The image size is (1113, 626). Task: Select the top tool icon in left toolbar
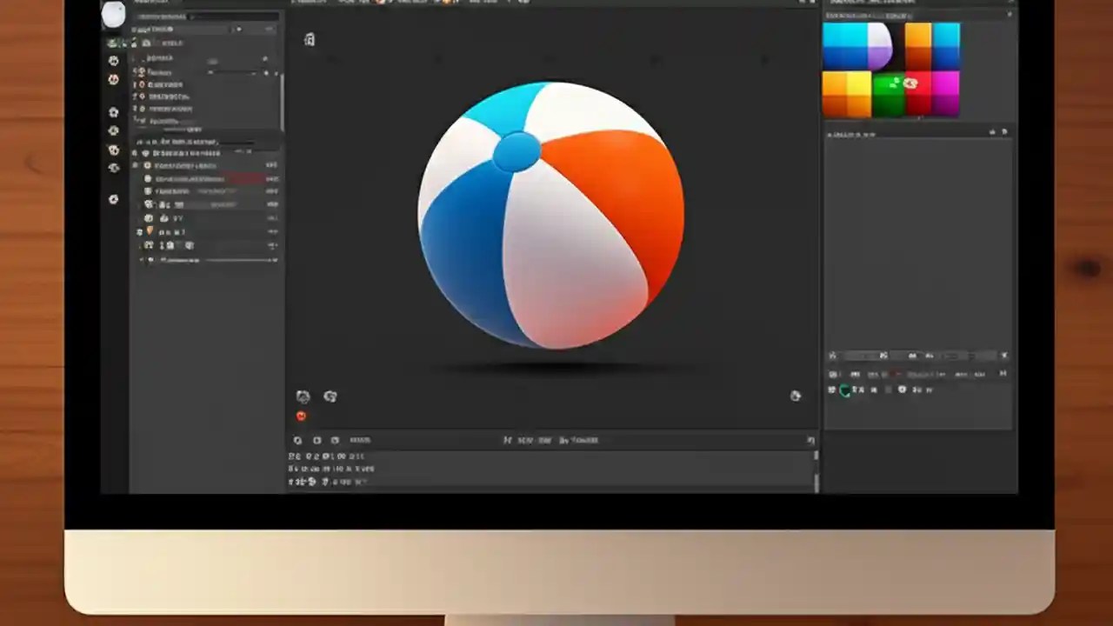click(x=114, y=61)
